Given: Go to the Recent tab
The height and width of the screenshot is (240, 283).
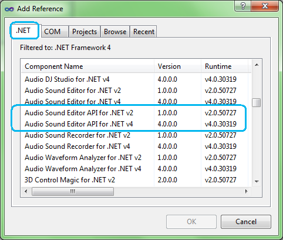Looking at the screenshot, I should [143, 32].
